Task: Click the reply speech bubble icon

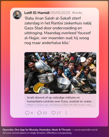Action: (x=27, y=113)
